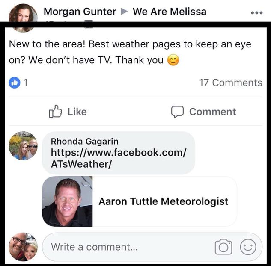This screenshot has height=266, width=271.
Task: Tap the Comment button label
Action: pyautogui.click(x=213, y=112)
